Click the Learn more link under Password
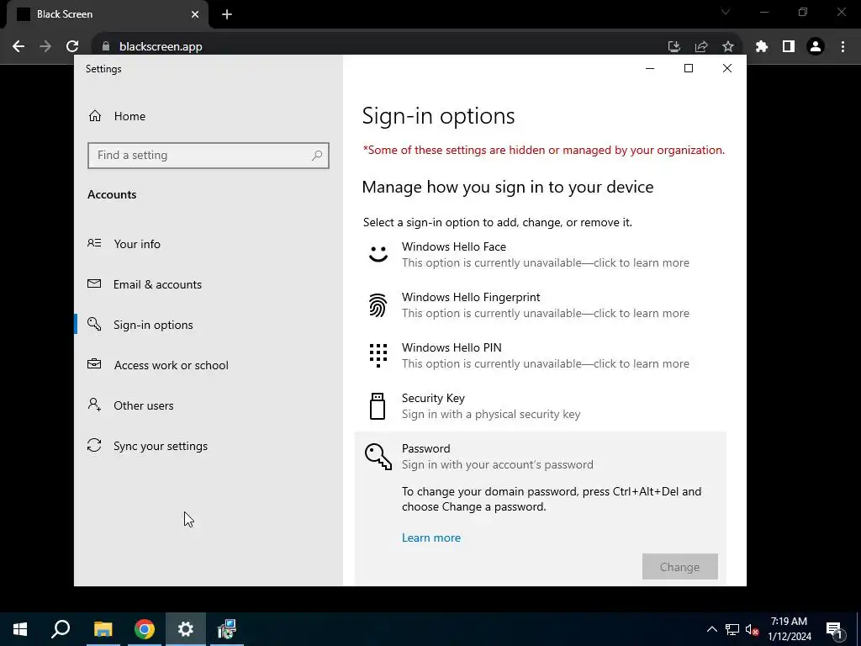861x646 pixels. tap(431, 537)
